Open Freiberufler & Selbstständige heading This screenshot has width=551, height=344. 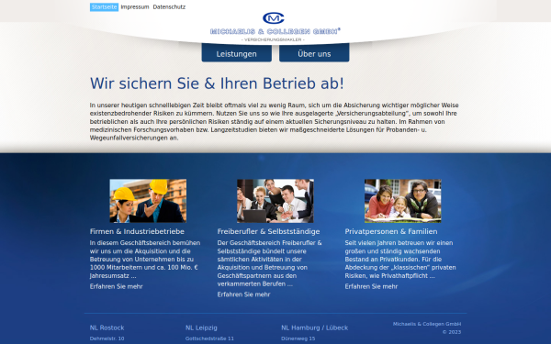pos(268,232)
